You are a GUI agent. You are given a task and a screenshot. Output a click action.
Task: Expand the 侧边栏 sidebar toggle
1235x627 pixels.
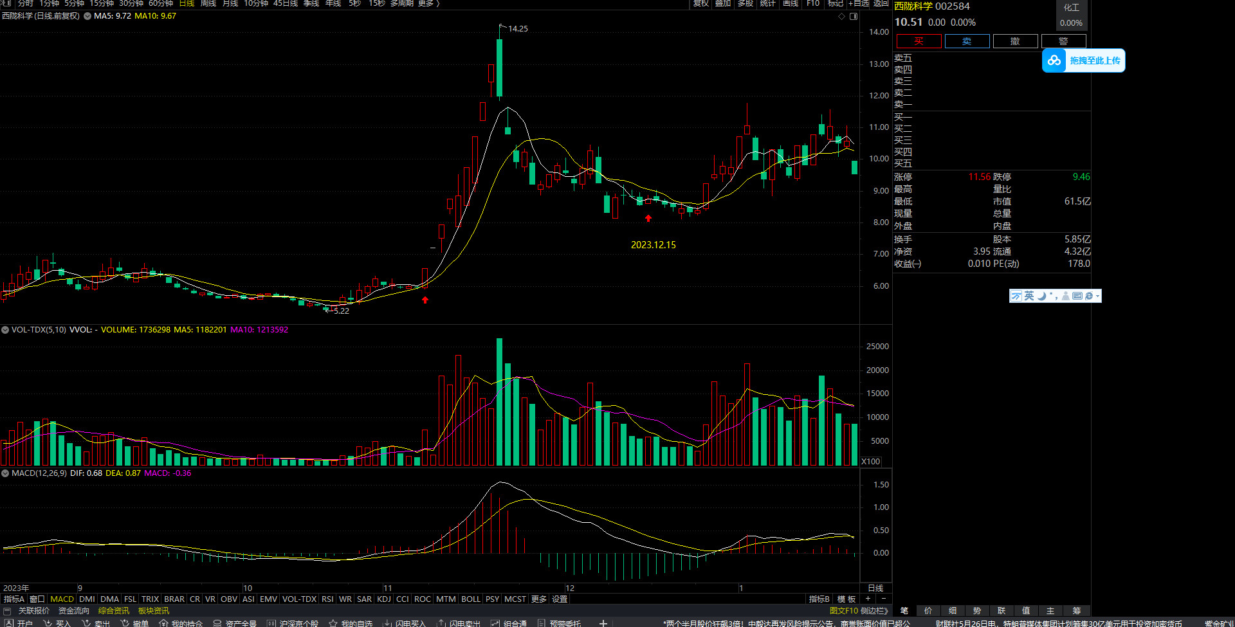(874, 611)
